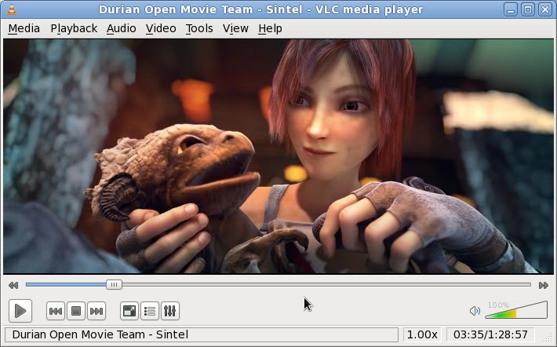Open the Playback menu
The height and width of the screenshot is (347, 557).
74,28
